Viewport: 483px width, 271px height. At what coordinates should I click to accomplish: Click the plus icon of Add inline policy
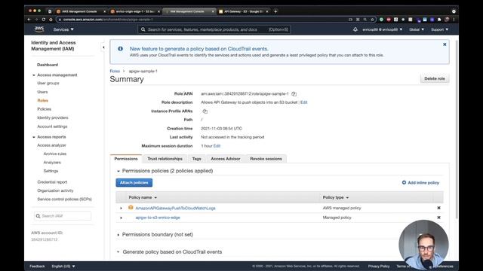(404, 182)
